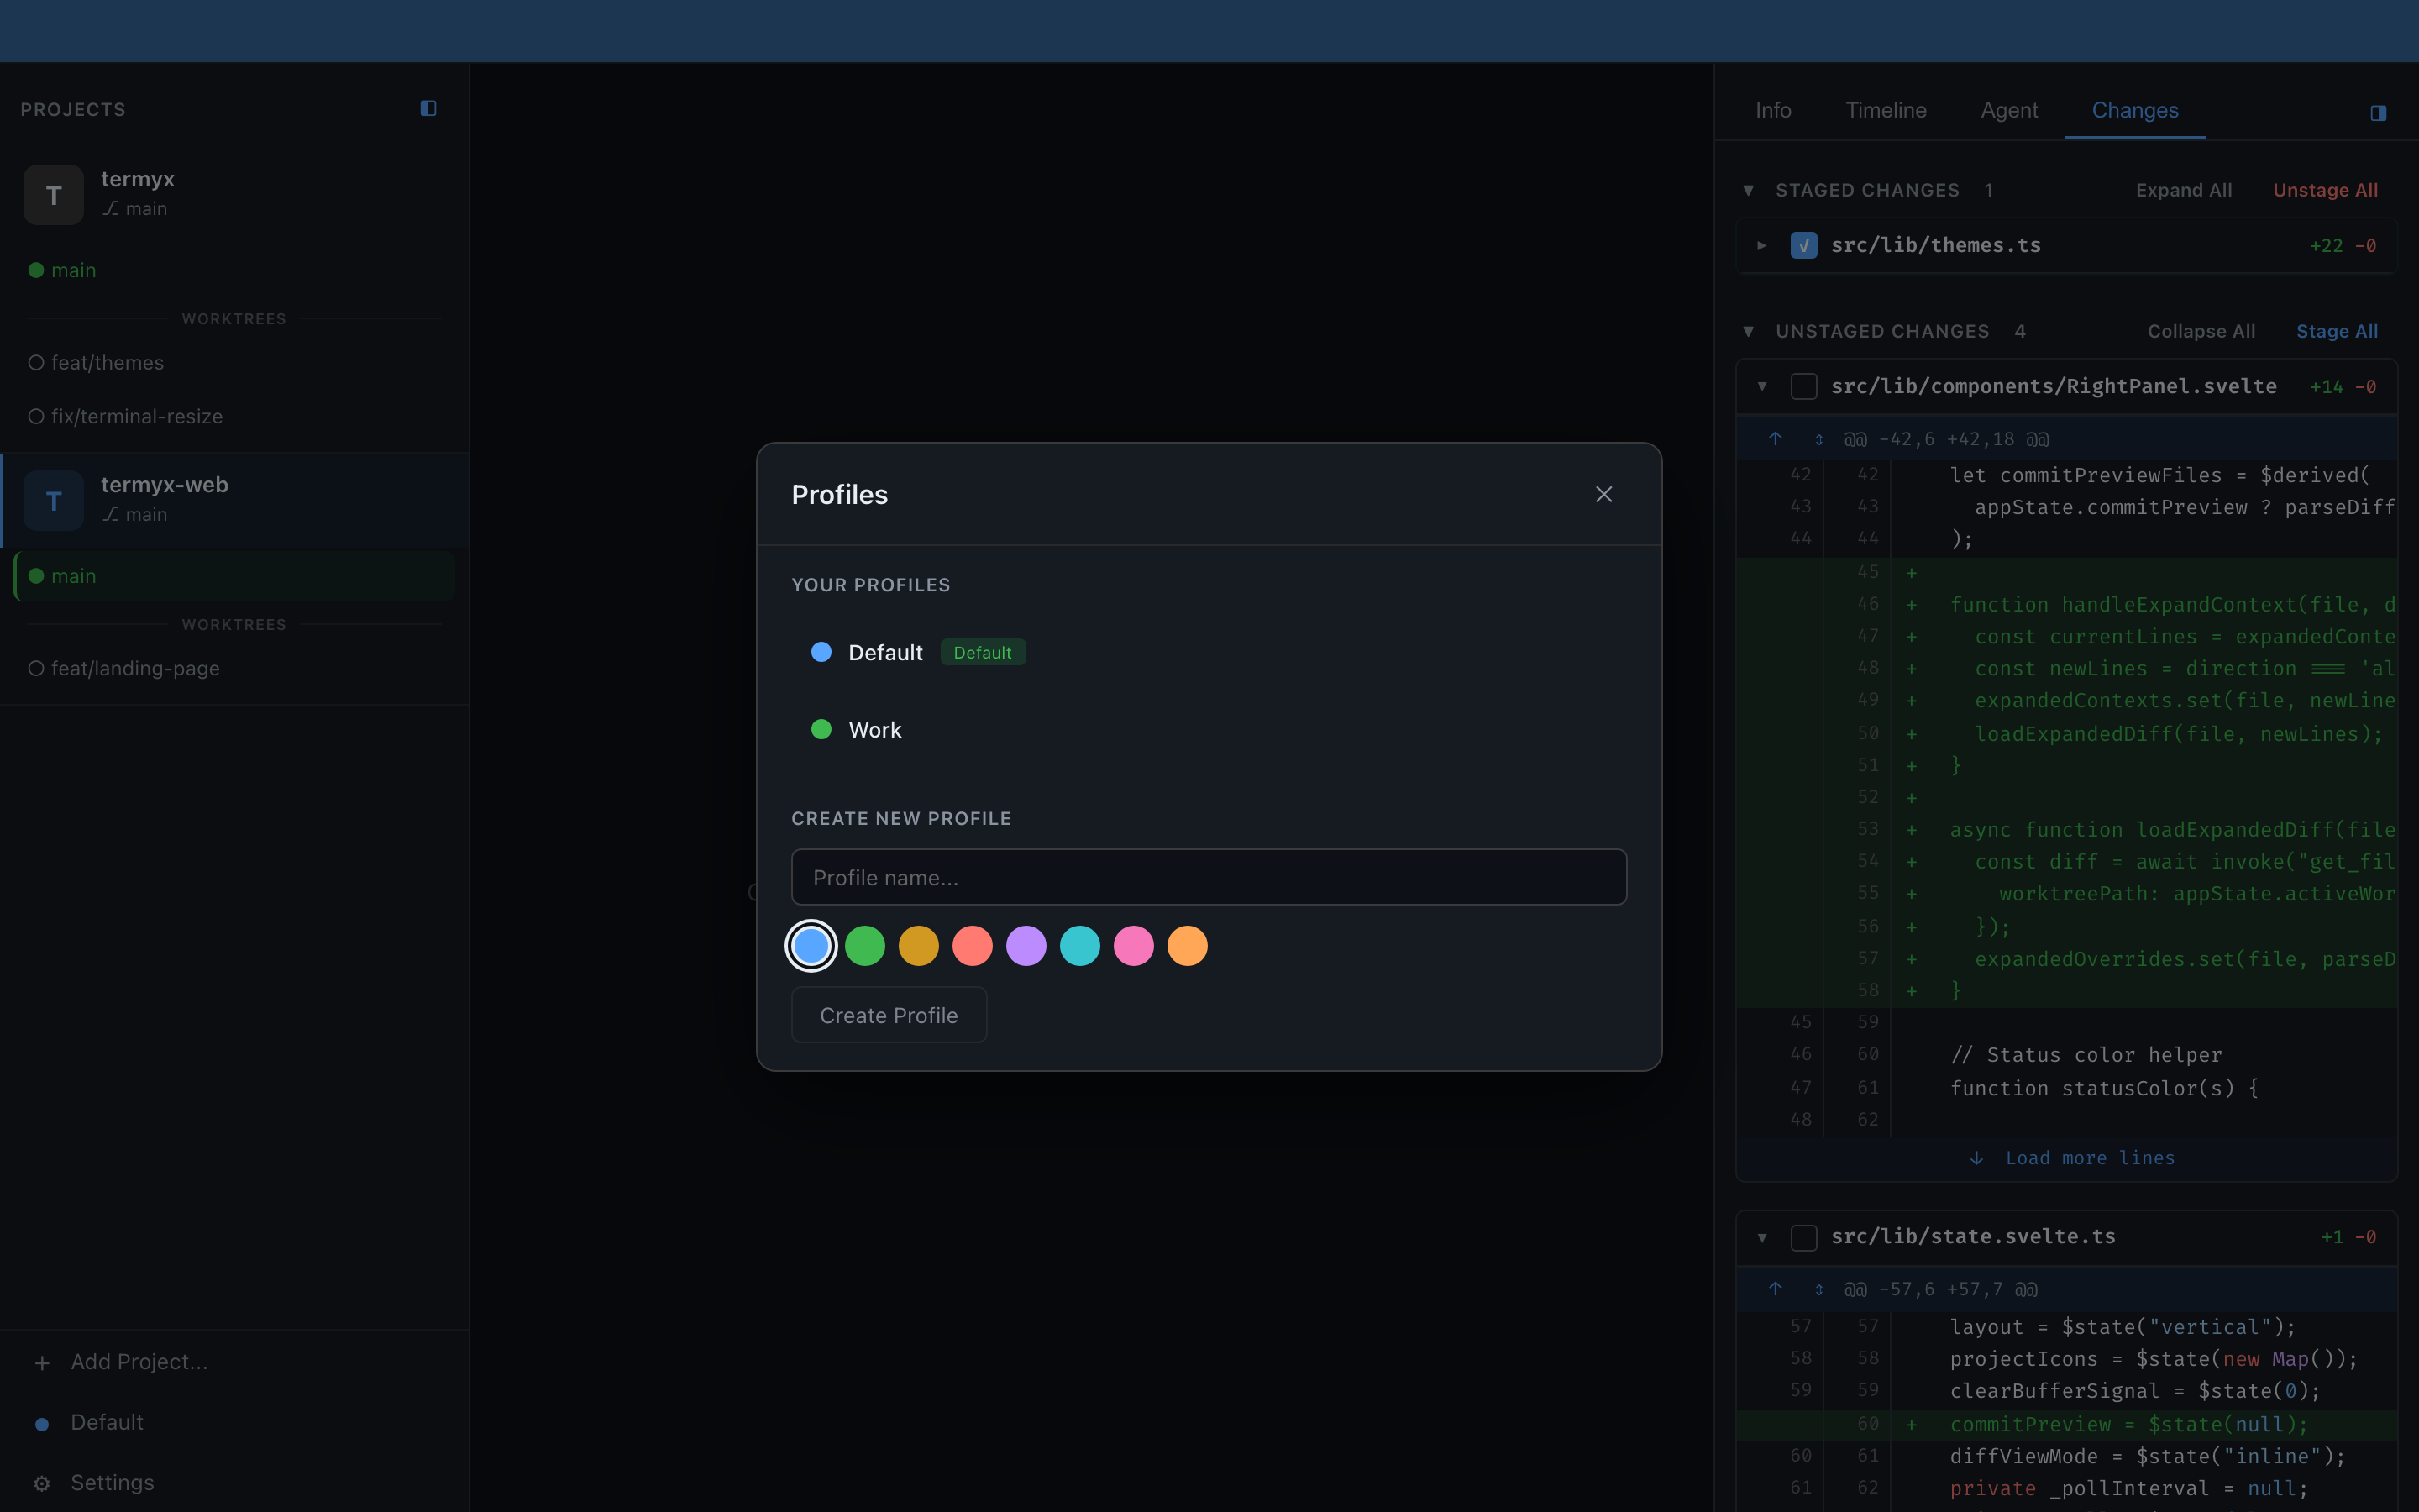The width and height of the screenshot is (2419, 1512).
Task: Toggle the right panel icon
Action: [2378, 113]
